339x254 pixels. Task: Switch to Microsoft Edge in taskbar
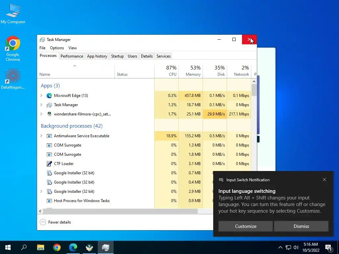click(x=73, y=247)
